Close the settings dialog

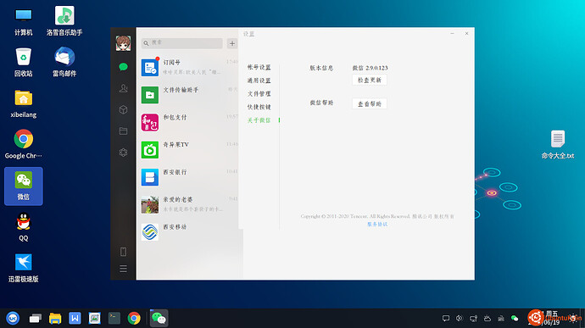[467, 34]
